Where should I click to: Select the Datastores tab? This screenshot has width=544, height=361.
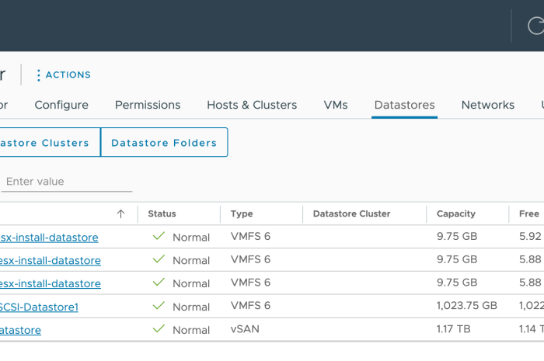[404, 105]
